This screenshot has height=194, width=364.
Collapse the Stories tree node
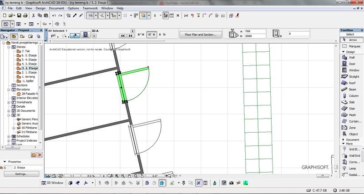(x=9, y=47)
